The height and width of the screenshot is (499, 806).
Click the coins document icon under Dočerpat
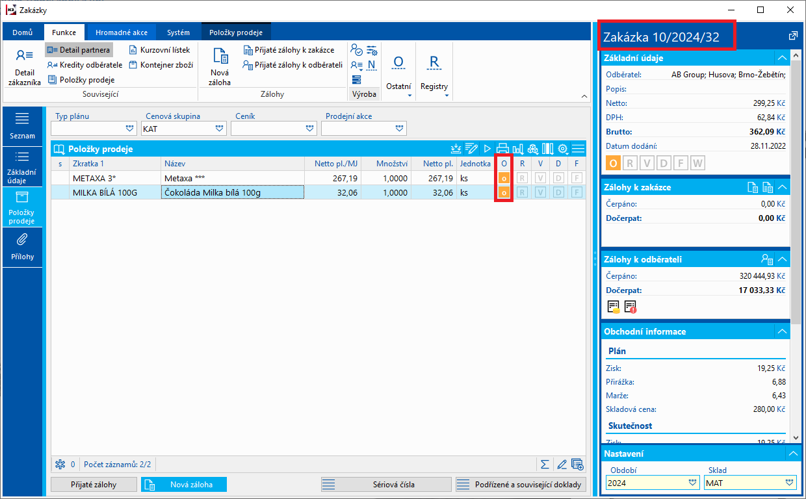coord(614,306)
